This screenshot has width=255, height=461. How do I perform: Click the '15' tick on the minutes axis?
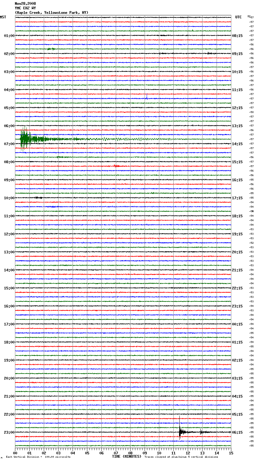click(x=231, y=453)
